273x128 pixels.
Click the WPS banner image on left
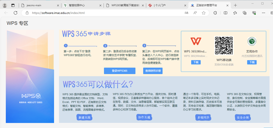coord(30,77)
